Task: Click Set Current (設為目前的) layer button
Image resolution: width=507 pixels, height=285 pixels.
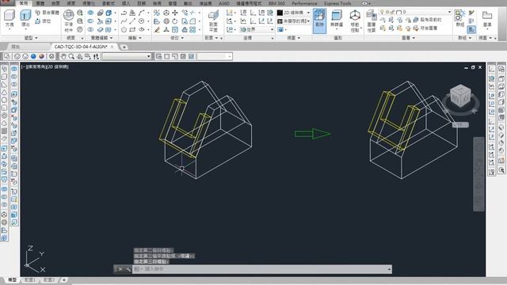Action: coord(427,20)
